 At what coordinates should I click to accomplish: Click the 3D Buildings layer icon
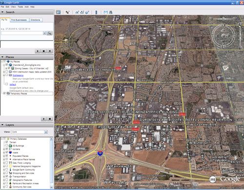pos(10,146)
